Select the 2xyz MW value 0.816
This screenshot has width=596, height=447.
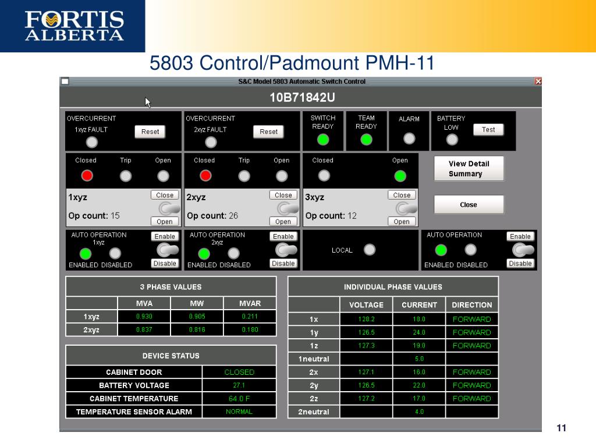[197, 329]
